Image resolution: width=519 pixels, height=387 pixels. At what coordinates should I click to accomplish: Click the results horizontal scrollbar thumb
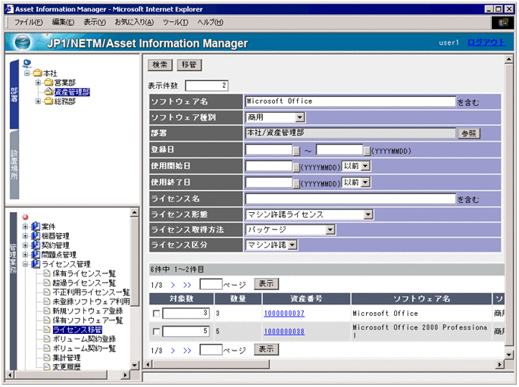tap(211, 364)
